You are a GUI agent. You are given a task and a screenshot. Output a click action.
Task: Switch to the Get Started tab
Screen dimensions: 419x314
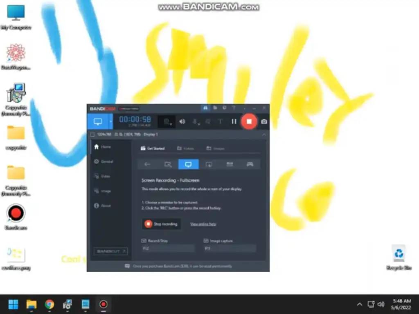(x=153, y=148)
